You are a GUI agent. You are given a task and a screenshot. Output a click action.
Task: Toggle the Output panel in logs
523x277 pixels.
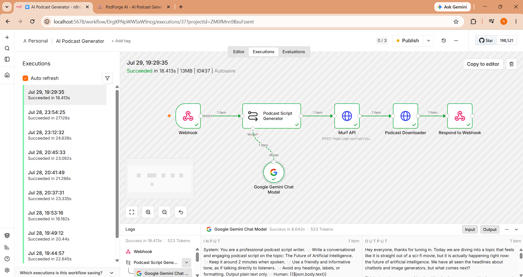tap(490, 230)
